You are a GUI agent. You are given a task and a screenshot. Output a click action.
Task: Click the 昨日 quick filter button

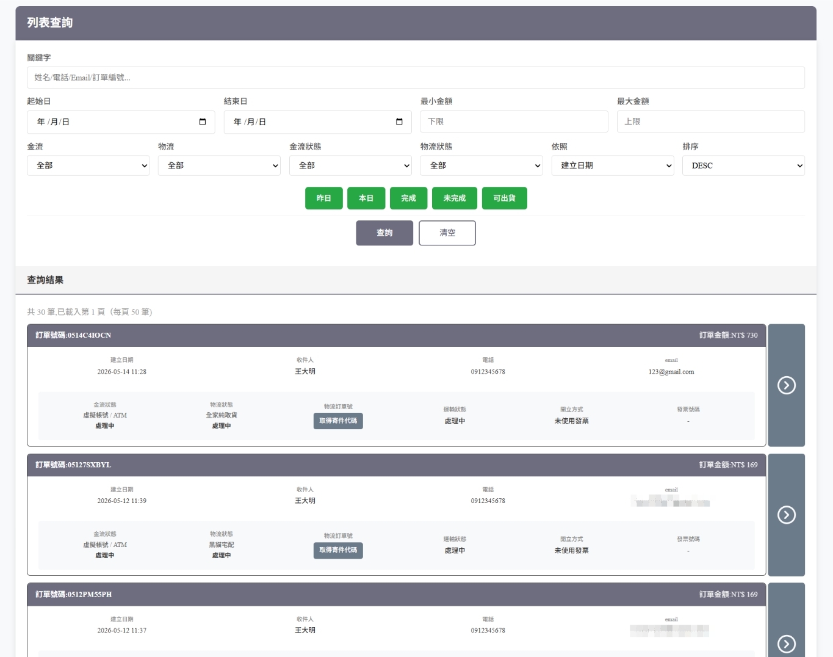point(324,198)
